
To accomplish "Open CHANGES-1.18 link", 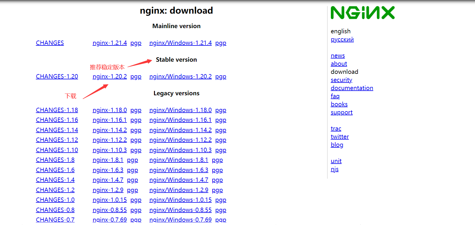I will point(57,110).
